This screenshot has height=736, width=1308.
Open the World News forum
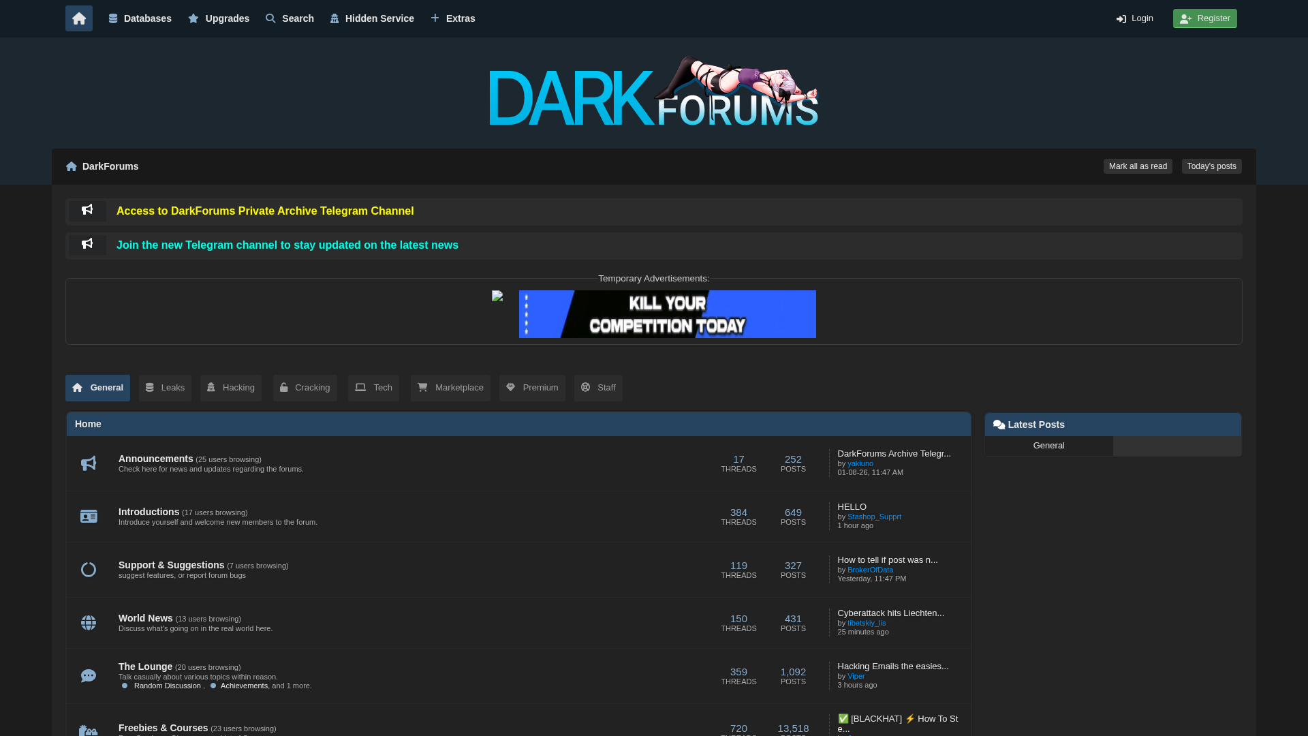(146, 618)
